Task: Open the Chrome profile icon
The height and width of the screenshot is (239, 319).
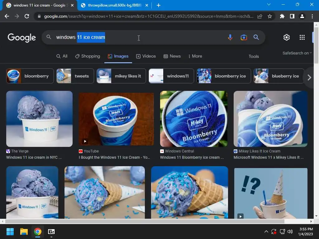Action: point(302,16)
